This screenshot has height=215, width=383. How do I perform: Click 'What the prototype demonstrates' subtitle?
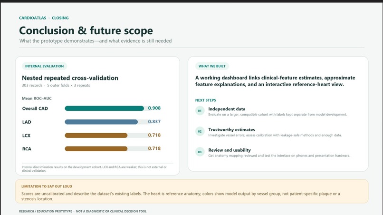96,41
